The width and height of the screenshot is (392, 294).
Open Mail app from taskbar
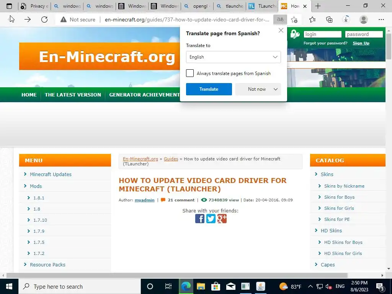[x=230, y=286]
